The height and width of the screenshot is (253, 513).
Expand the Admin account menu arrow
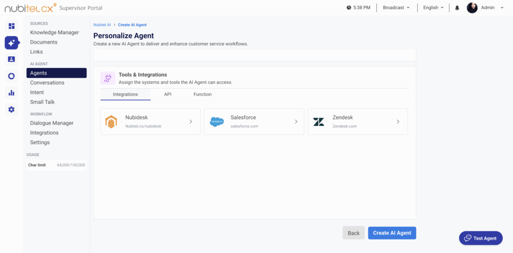502,8
